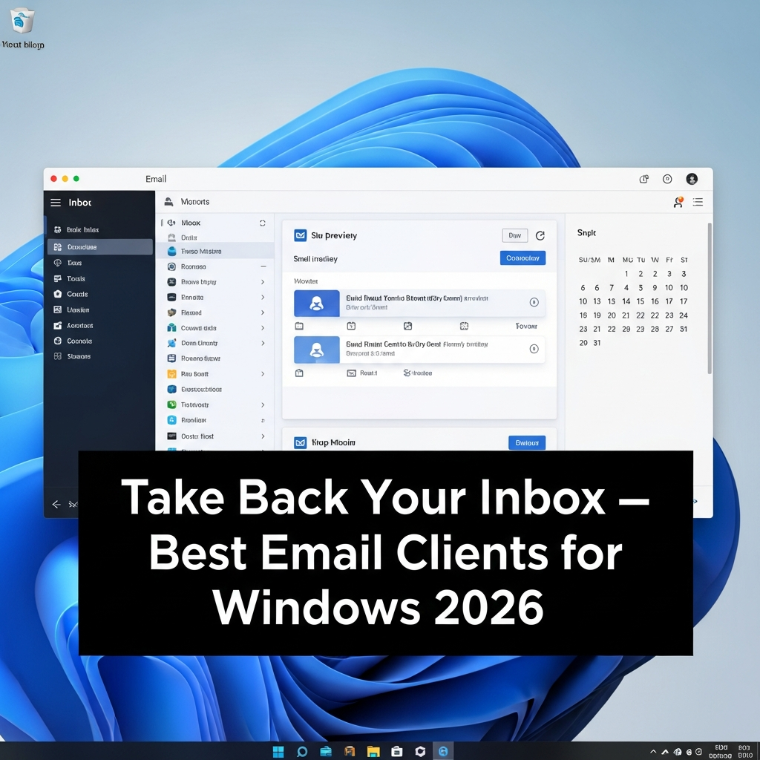Collapse the highlighted folder showing a dash indicator

pyautogui.click(x=263, y=266)
